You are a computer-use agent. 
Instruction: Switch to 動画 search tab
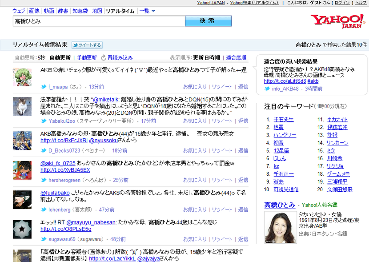(x=49, y=11)
